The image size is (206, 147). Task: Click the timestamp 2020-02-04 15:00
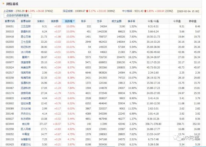188,11
